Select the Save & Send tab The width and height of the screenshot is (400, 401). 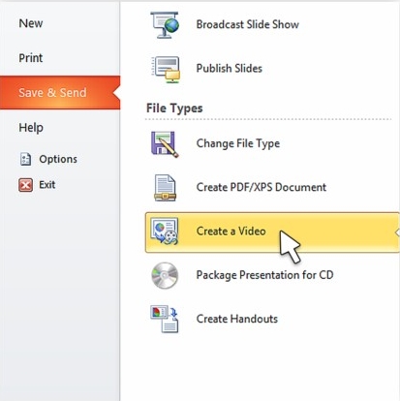click(x=60, y=93)
